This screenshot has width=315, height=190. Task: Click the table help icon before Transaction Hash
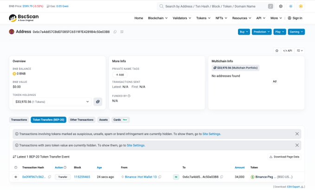16,167
